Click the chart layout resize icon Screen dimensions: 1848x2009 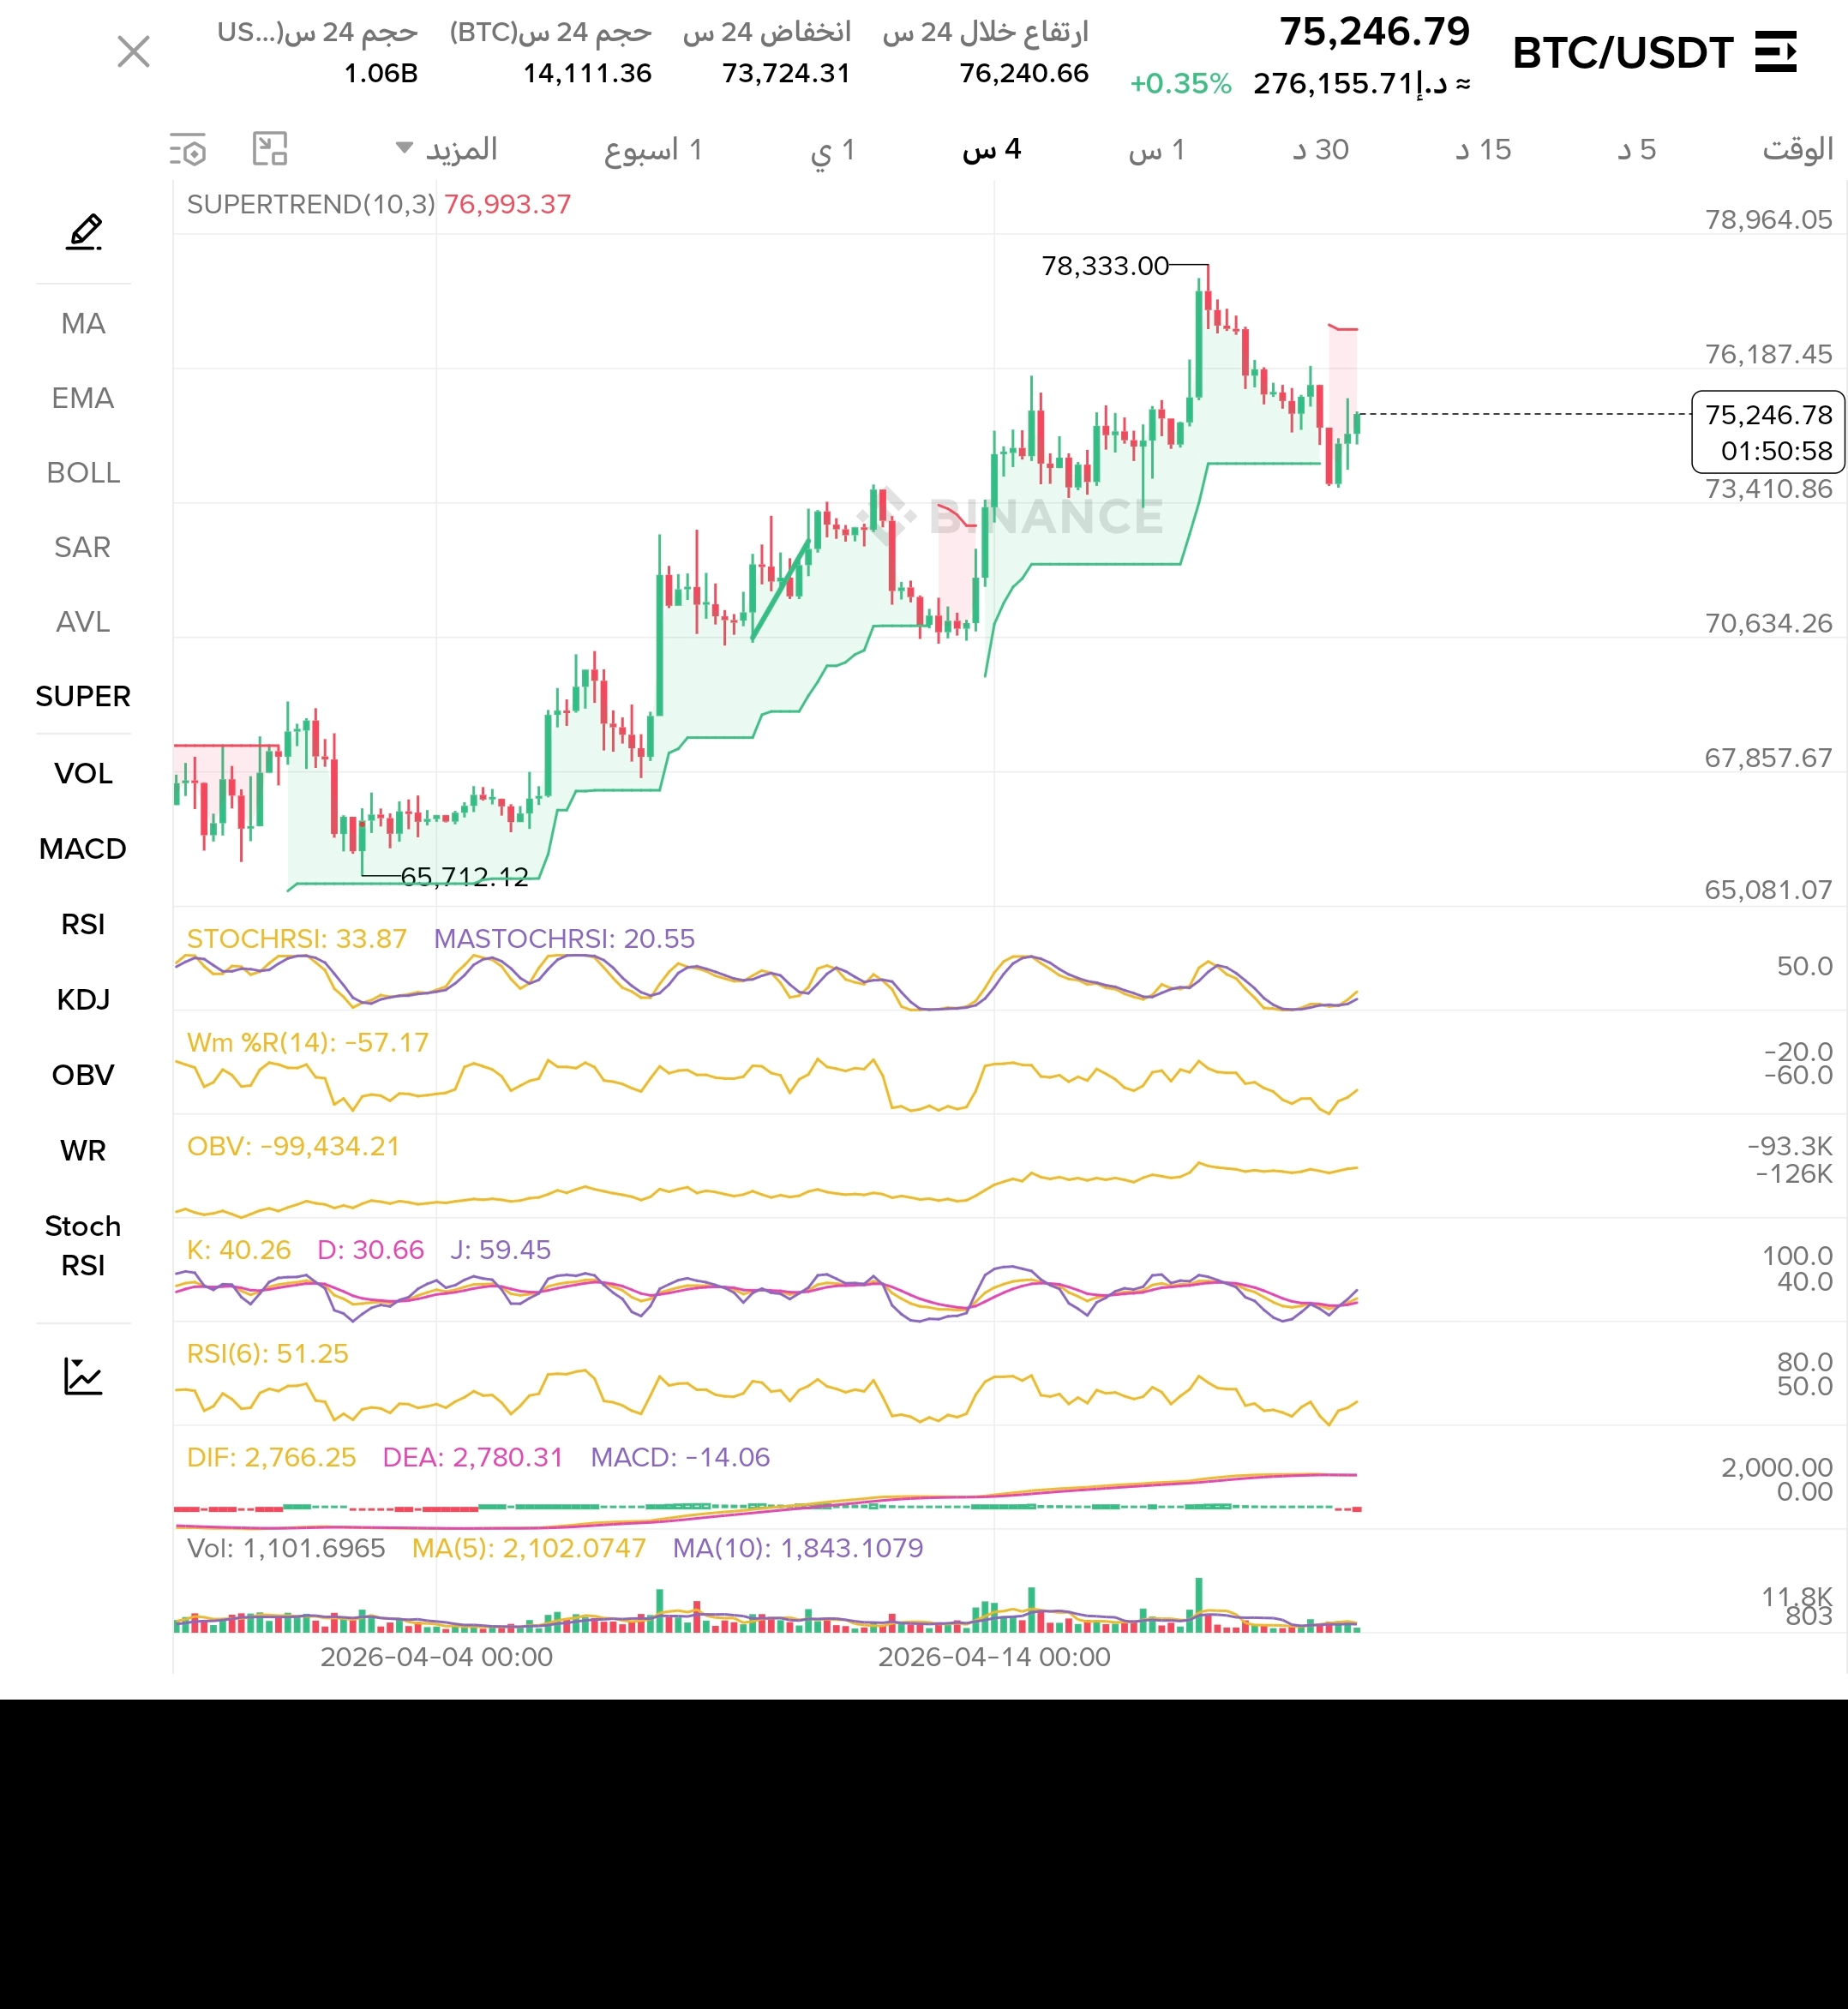pos(270,149)
